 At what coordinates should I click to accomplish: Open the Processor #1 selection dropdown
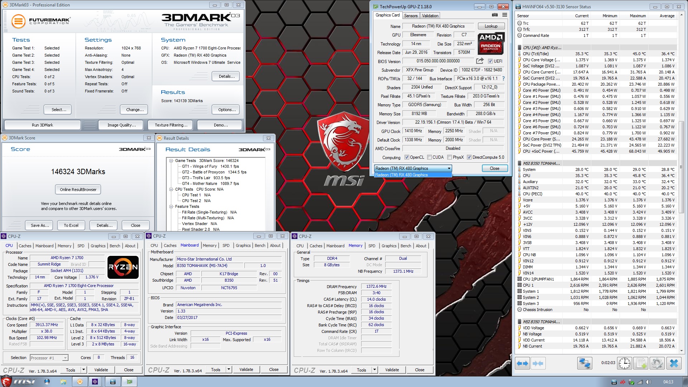(x=49, y=358)
